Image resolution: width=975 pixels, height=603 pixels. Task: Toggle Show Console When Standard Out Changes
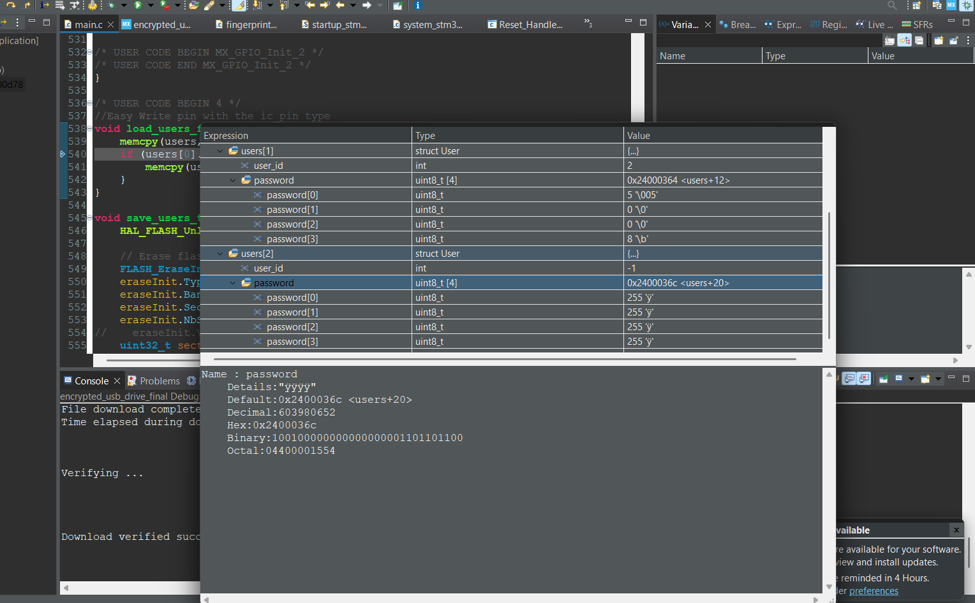coord(849,379)
